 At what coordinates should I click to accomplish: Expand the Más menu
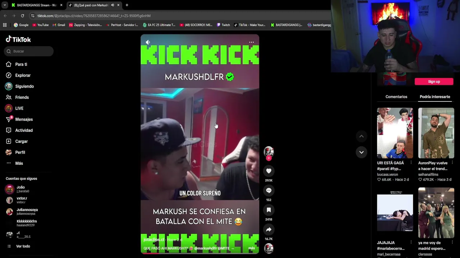tap(14, 163)
